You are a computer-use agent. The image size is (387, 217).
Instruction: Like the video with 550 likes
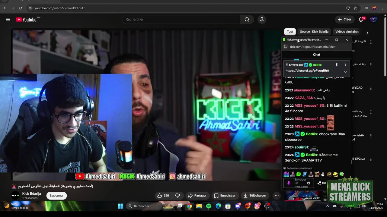coord(163,196)
